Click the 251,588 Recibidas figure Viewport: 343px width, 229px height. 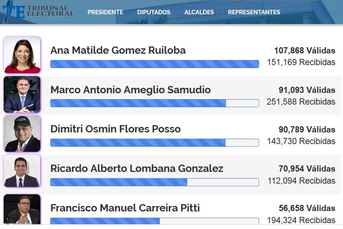pyautogui.click(x=301, y=102)
